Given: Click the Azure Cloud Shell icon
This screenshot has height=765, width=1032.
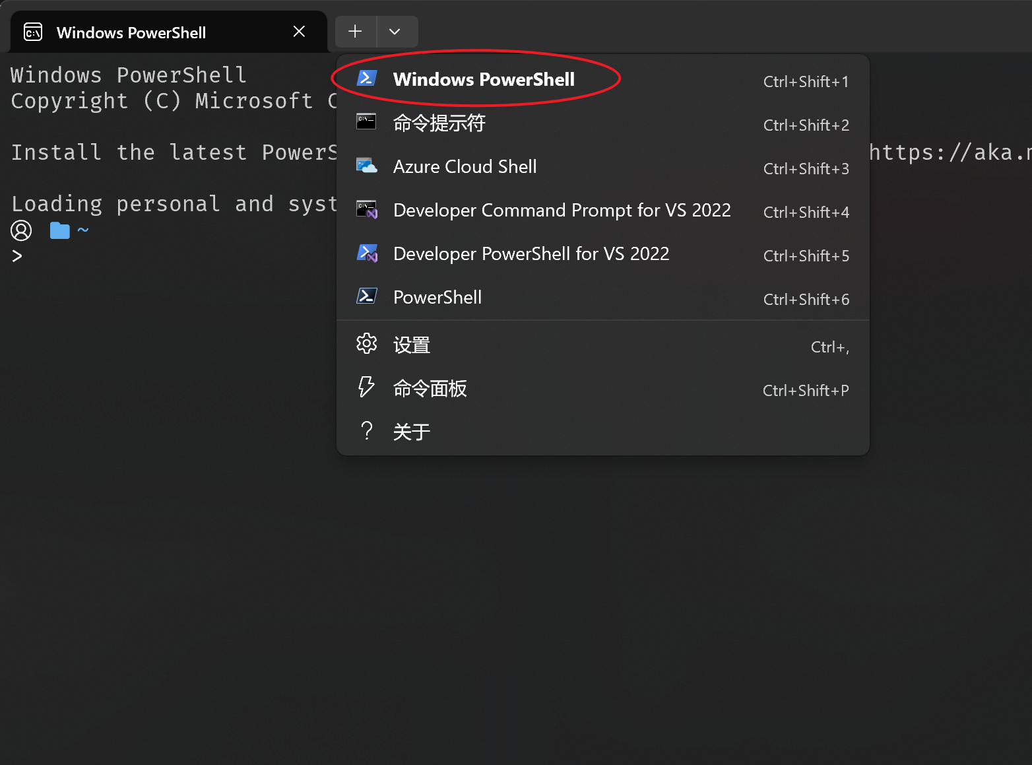Looking at the screenshot, I should coord(367,166).
